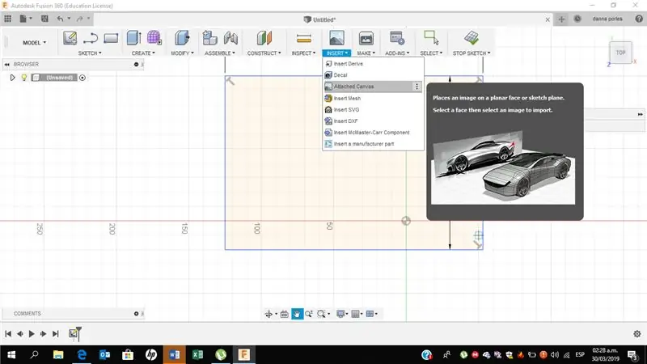Open the Grid and Snaps dropdown
The width and height of the screenshot is (647, 364).
pos(357,314)
